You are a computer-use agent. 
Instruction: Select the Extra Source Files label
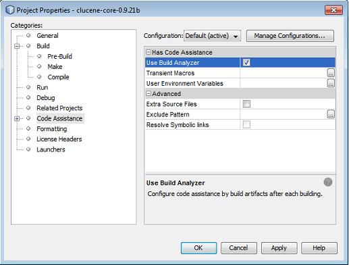click(x=171, y=104)
